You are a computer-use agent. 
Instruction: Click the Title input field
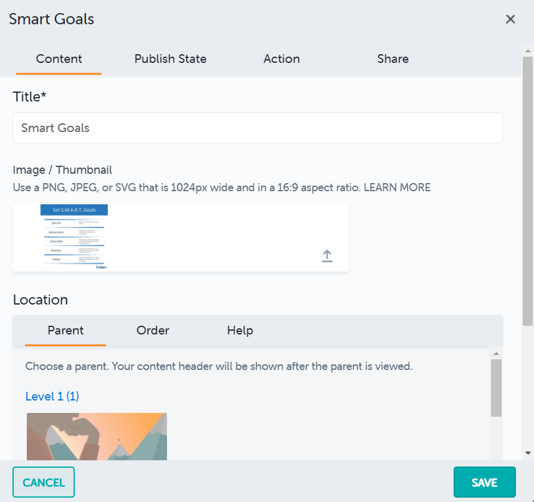point(257,128)
